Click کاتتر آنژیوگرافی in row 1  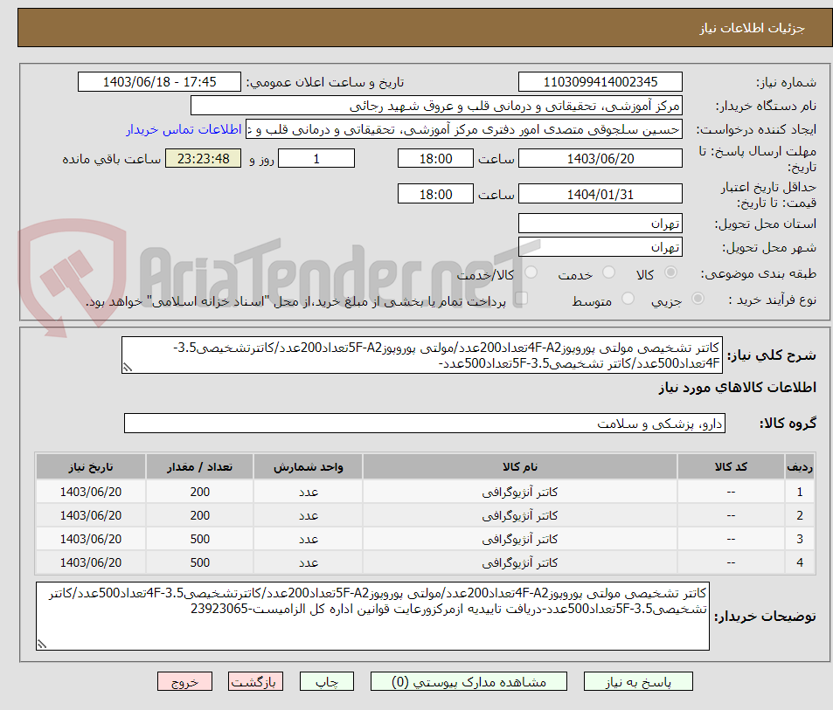tap(520, 493)
